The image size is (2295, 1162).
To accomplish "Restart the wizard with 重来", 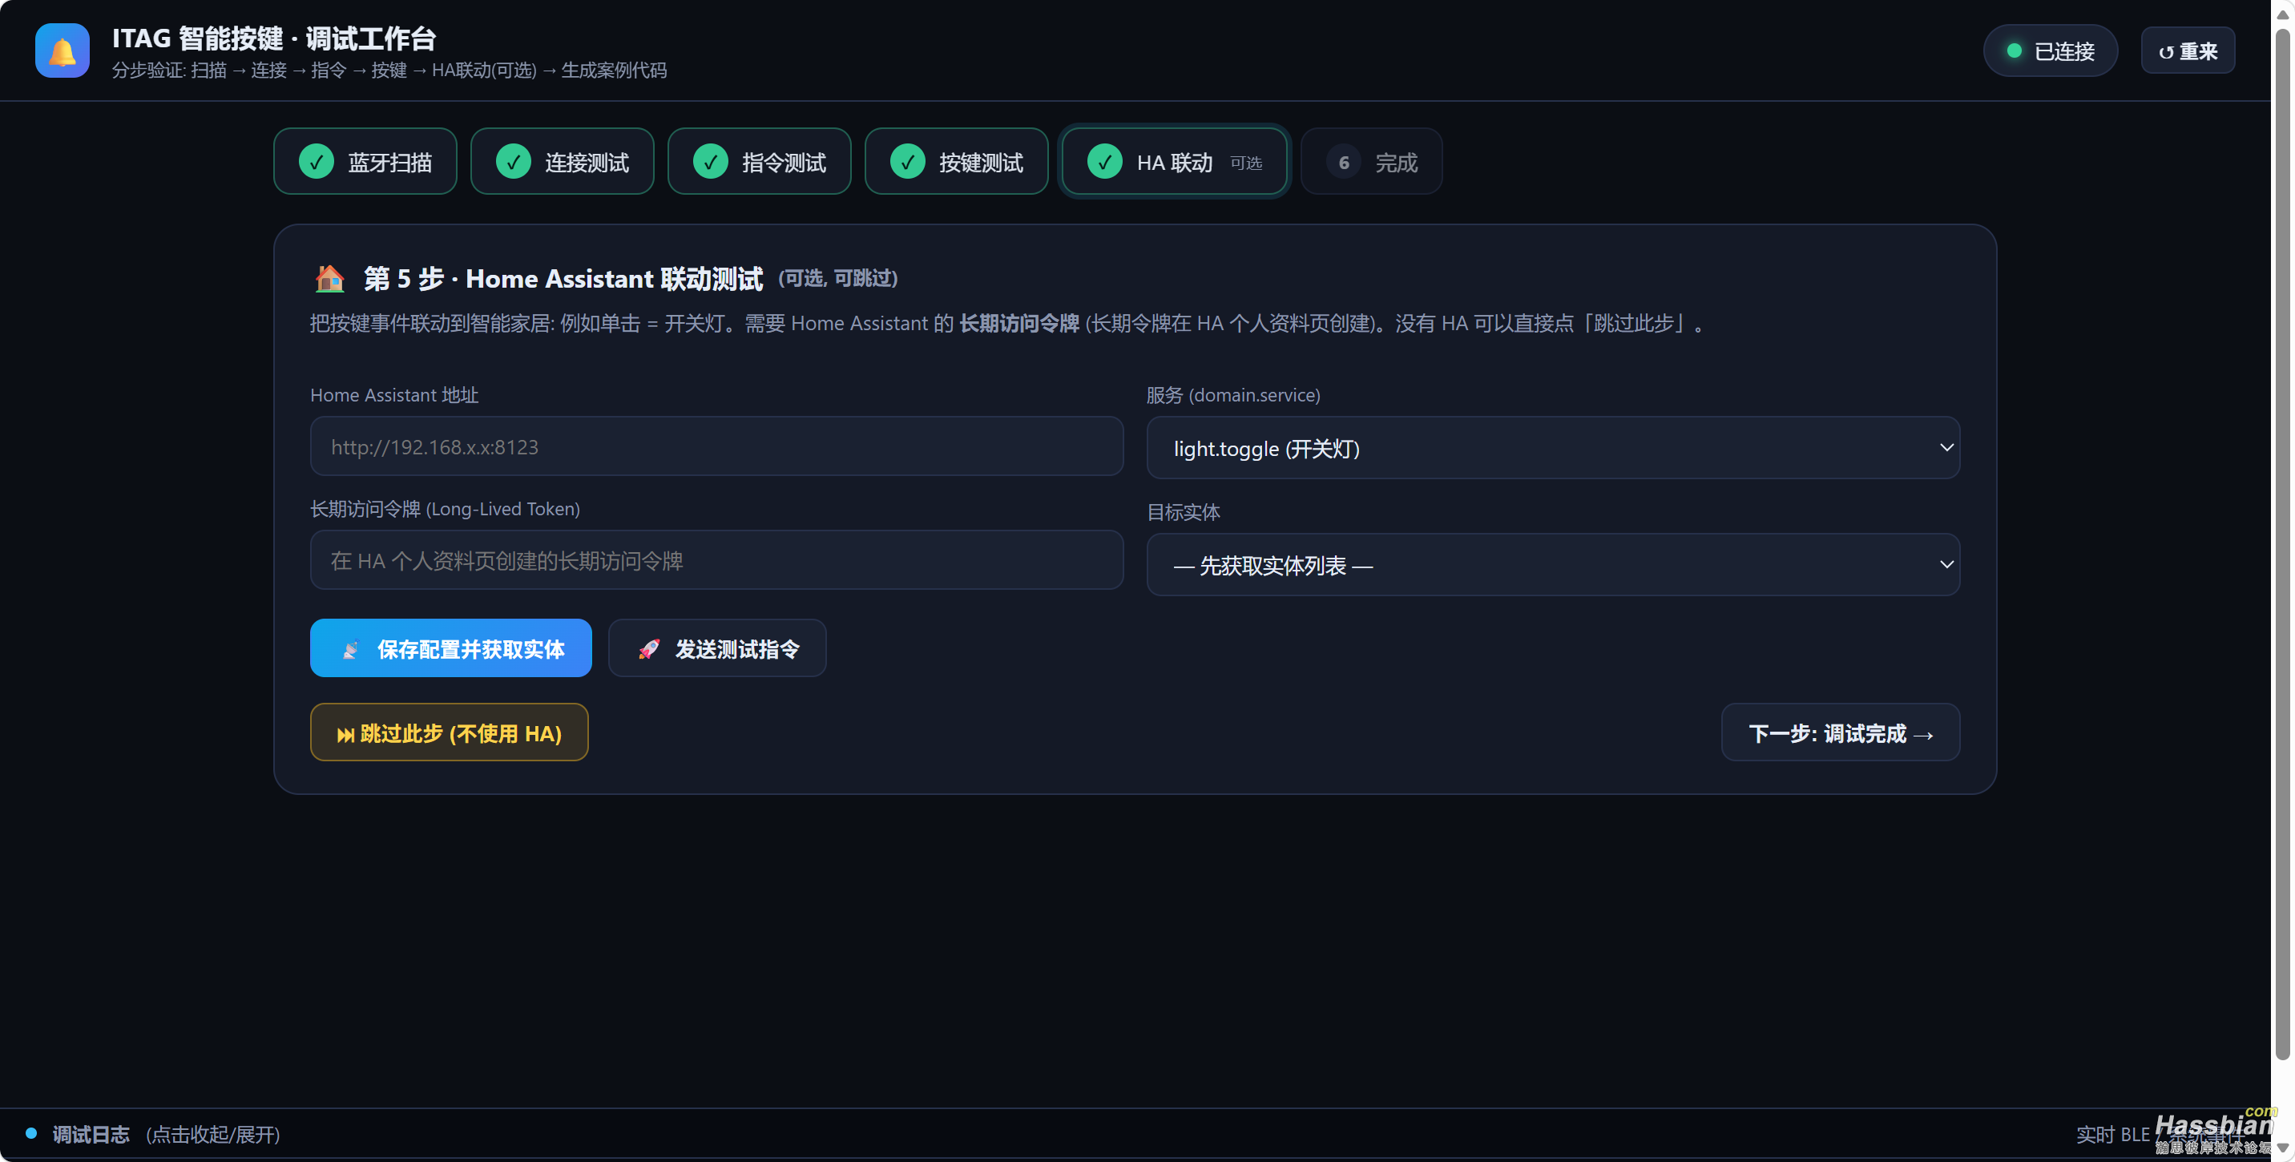I will coord(2187,50).
